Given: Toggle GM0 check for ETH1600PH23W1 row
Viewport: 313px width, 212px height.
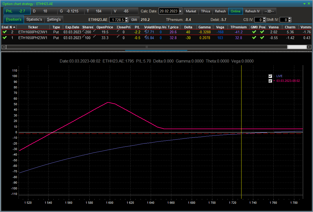Looking at the screenshot, I should click(254, 32).
